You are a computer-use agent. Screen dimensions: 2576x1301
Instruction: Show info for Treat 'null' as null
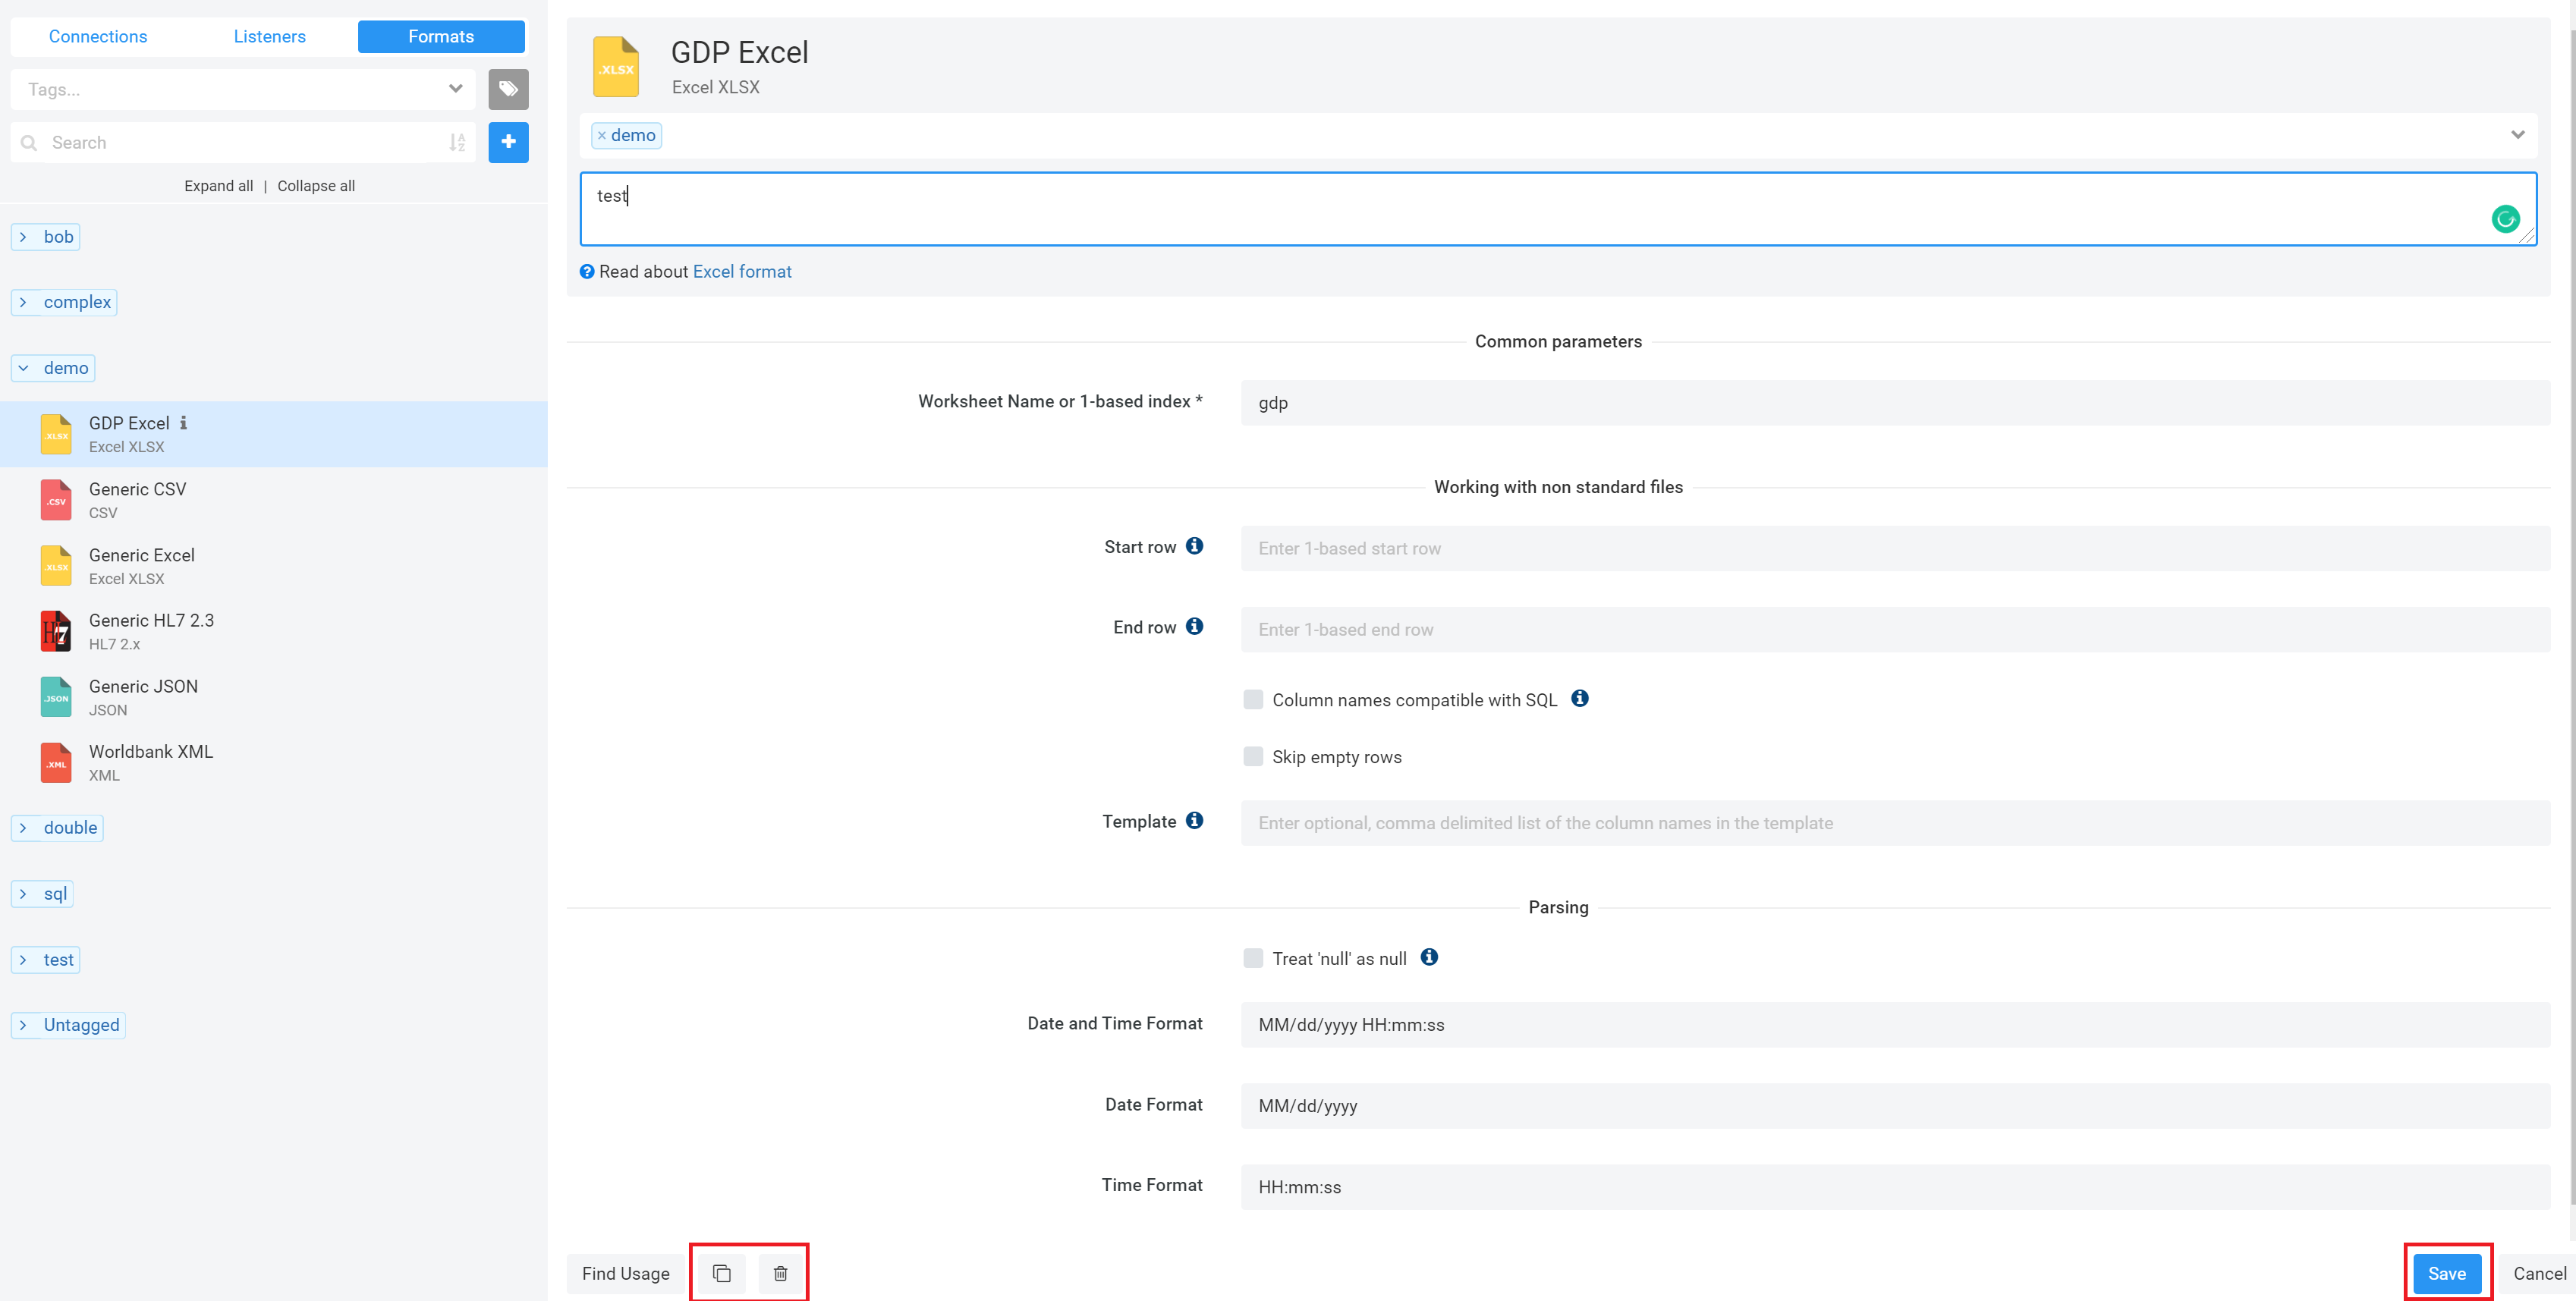pos(1430,957)
